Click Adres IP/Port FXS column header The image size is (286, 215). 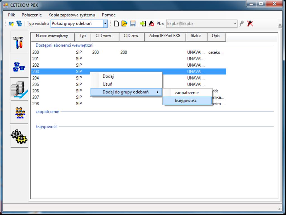coord(165,37)
